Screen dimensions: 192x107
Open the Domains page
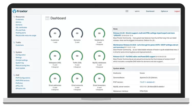[19, 25]
